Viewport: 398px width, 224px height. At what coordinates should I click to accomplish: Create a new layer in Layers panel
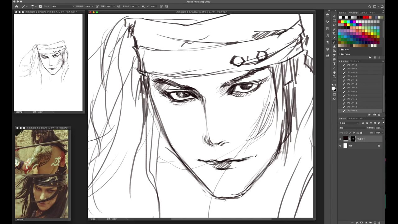point(375,222)
